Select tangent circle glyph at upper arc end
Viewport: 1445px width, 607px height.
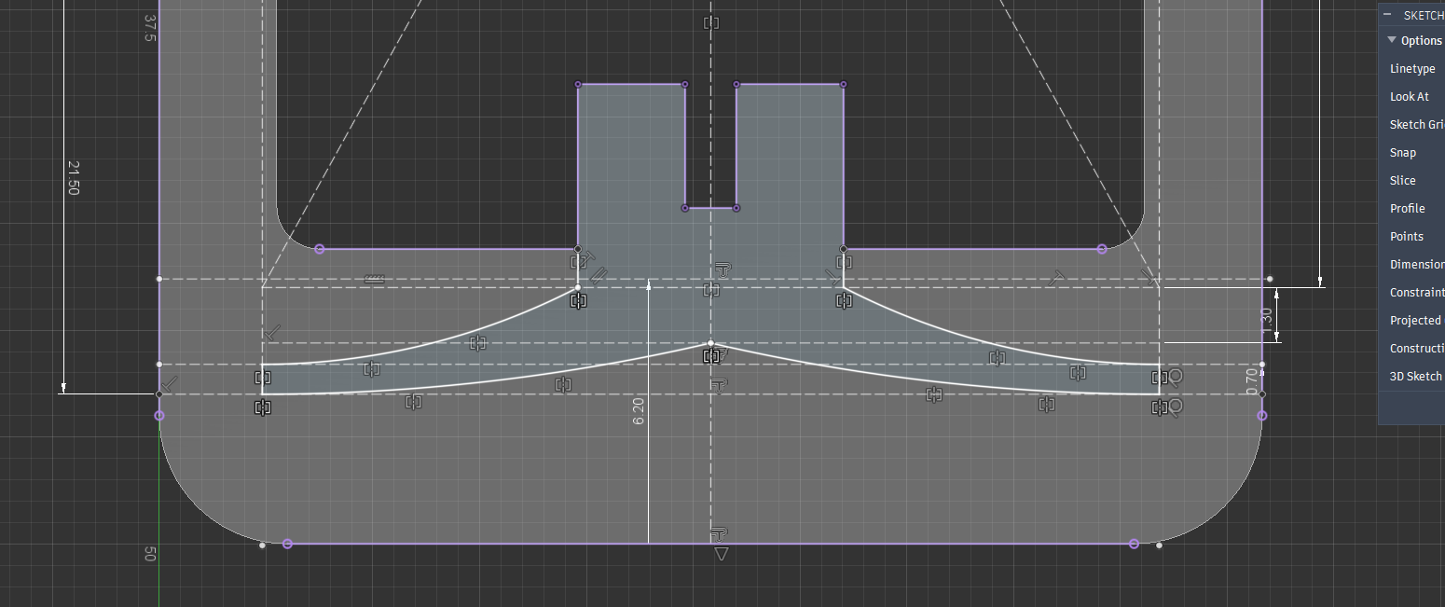(1177, 376)
